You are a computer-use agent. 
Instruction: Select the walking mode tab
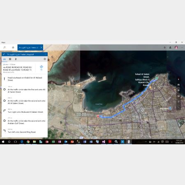point(16,59)
